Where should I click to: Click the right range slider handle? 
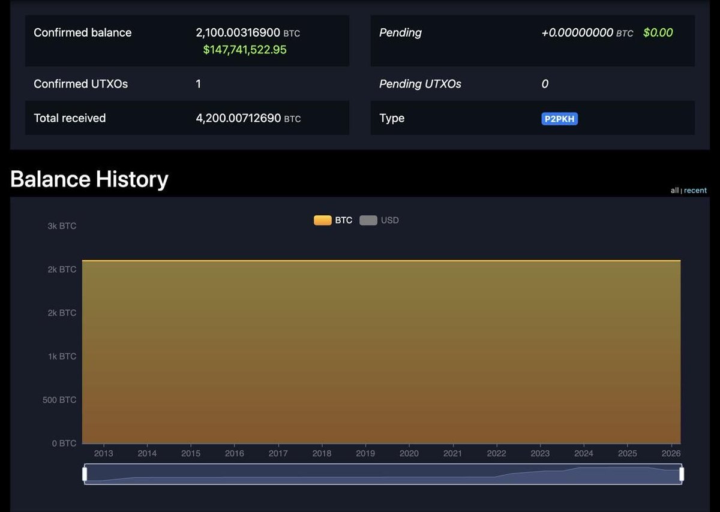(x=681, y=474)
